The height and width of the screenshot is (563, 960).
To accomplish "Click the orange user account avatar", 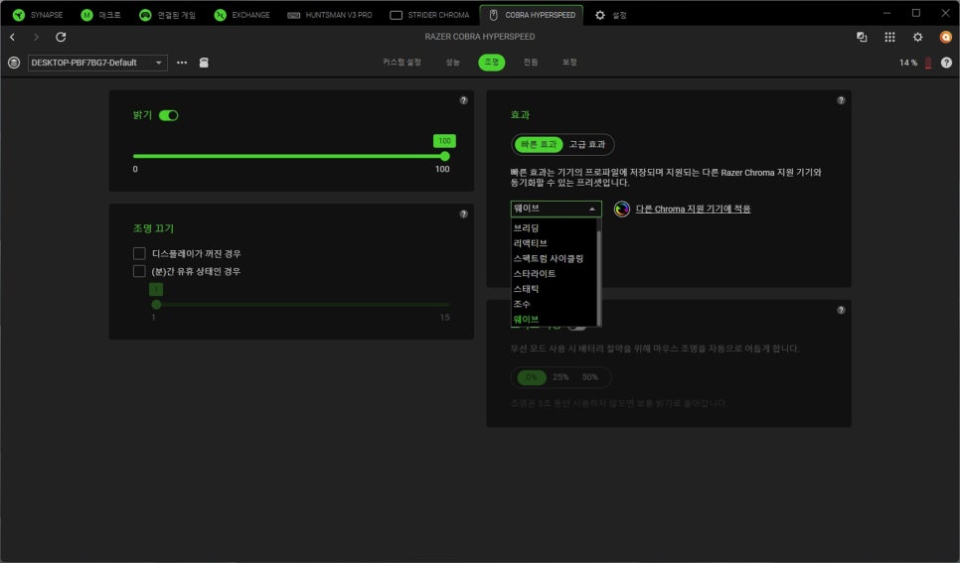I will click(x=946, y=38).
